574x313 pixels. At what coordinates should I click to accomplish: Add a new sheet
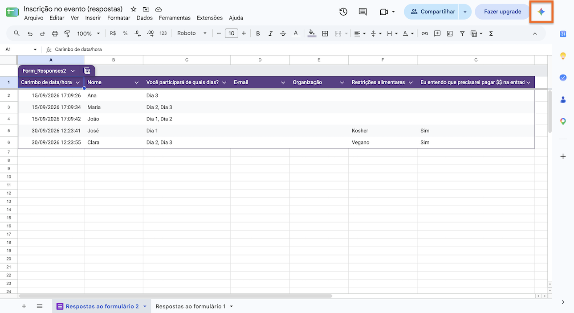[x=24, y=306]
